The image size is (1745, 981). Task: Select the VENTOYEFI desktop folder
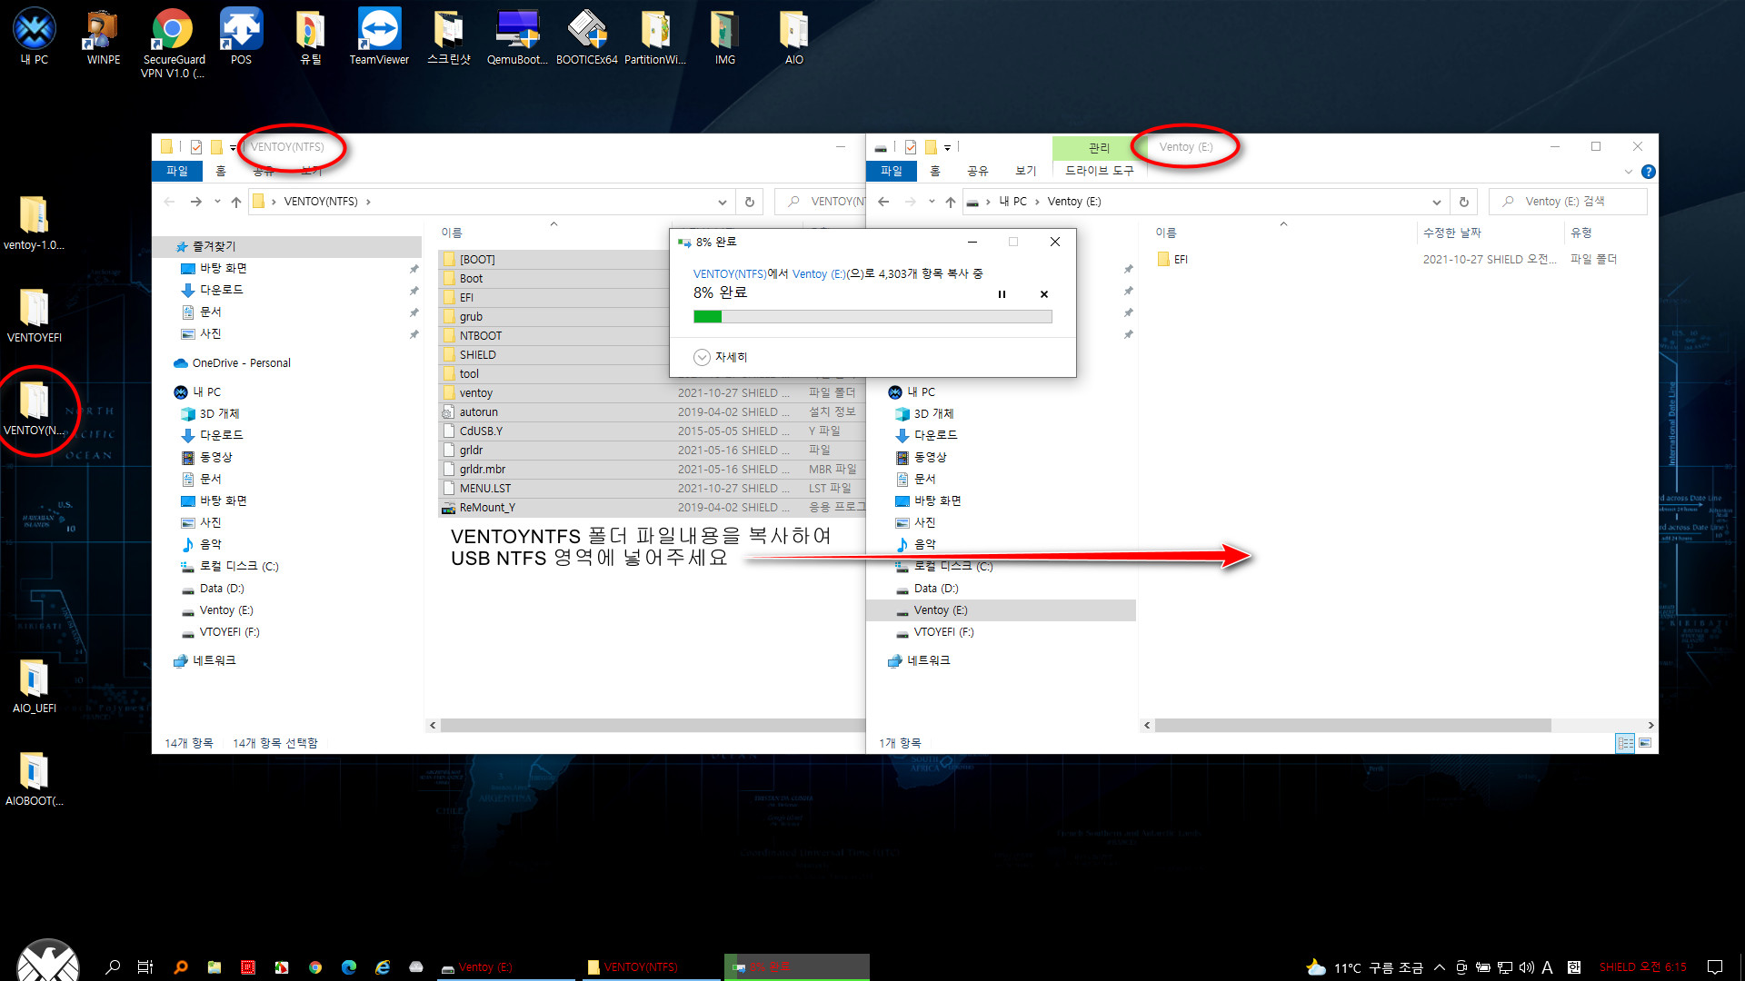point(35,315)
